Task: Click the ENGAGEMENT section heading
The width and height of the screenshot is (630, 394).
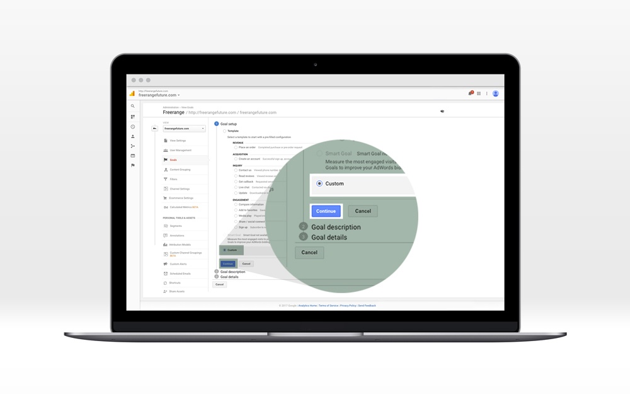Action: 241,200
